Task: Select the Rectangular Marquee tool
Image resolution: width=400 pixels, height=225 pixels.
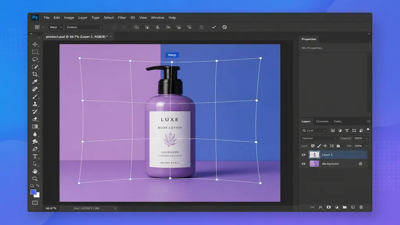Action: coord(35,52)
